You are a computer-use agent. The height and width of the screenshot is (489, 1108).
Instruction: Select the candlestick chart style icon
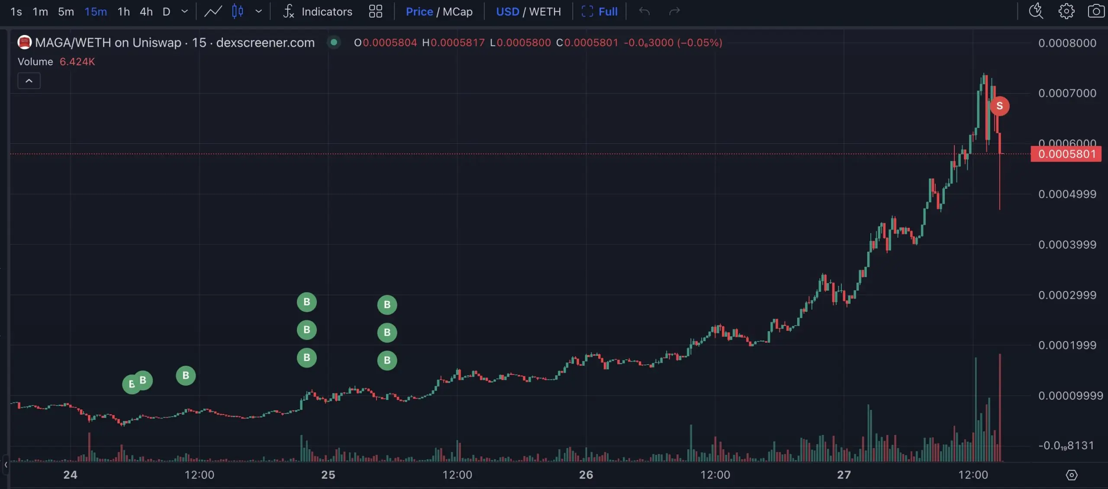(237, 12)
